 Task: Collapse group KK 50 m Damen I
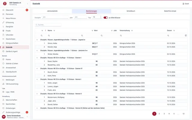click(x=37, y=58)
